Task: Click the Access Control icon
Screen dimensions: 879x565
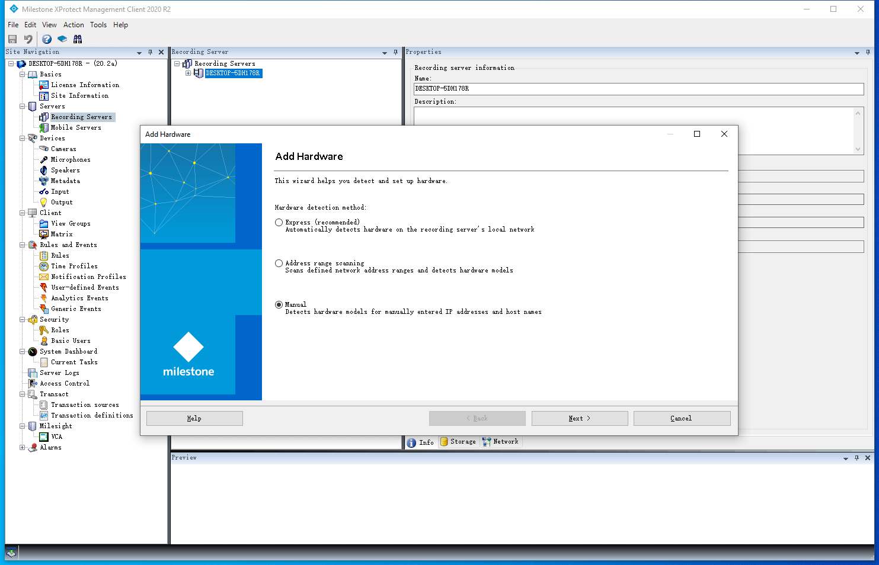Action: pyautogui.click(x=33, y=384)
